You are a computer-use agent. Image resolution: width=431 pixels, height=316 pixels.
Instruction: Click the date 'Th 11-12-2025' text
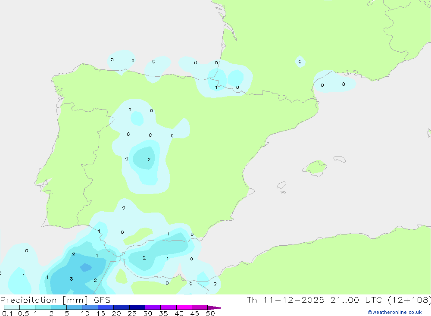[286, 300]
